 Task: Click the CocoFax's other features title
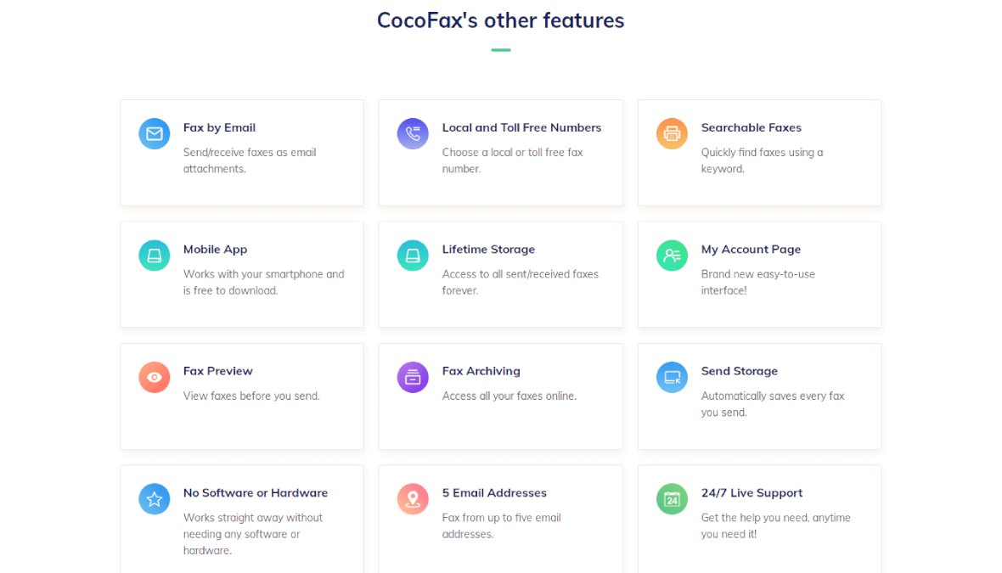500,20
